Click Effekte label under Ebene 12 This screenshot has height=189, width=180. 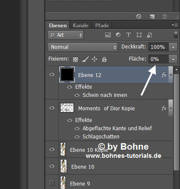84,87
